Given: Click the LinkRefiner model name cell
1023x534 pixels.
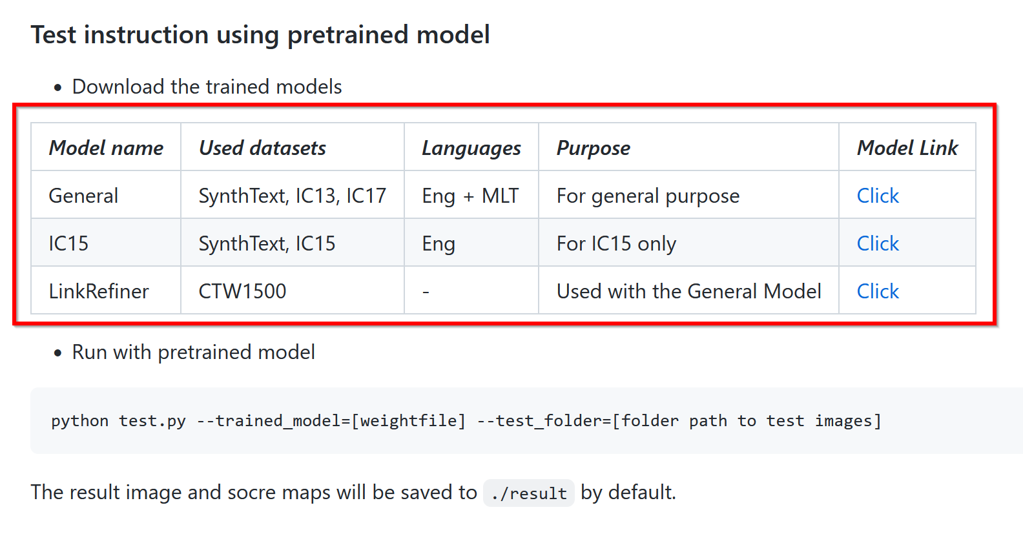Looking at the screenshot, I should coord(99,291).
